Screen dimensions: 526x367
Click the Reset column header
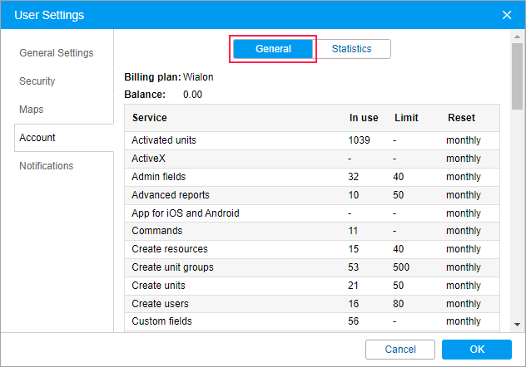pyautogui.click(x=461, y=118)
